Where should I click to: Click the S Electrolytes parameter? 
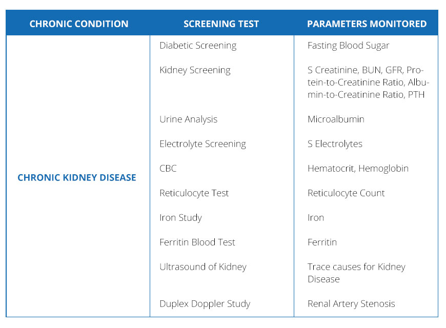tap(335, 143)
